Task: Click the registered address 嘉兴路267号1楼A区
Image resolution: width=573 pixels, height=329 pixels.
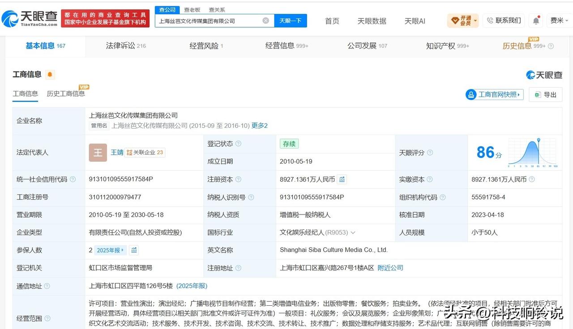Action: pos(327,268)
